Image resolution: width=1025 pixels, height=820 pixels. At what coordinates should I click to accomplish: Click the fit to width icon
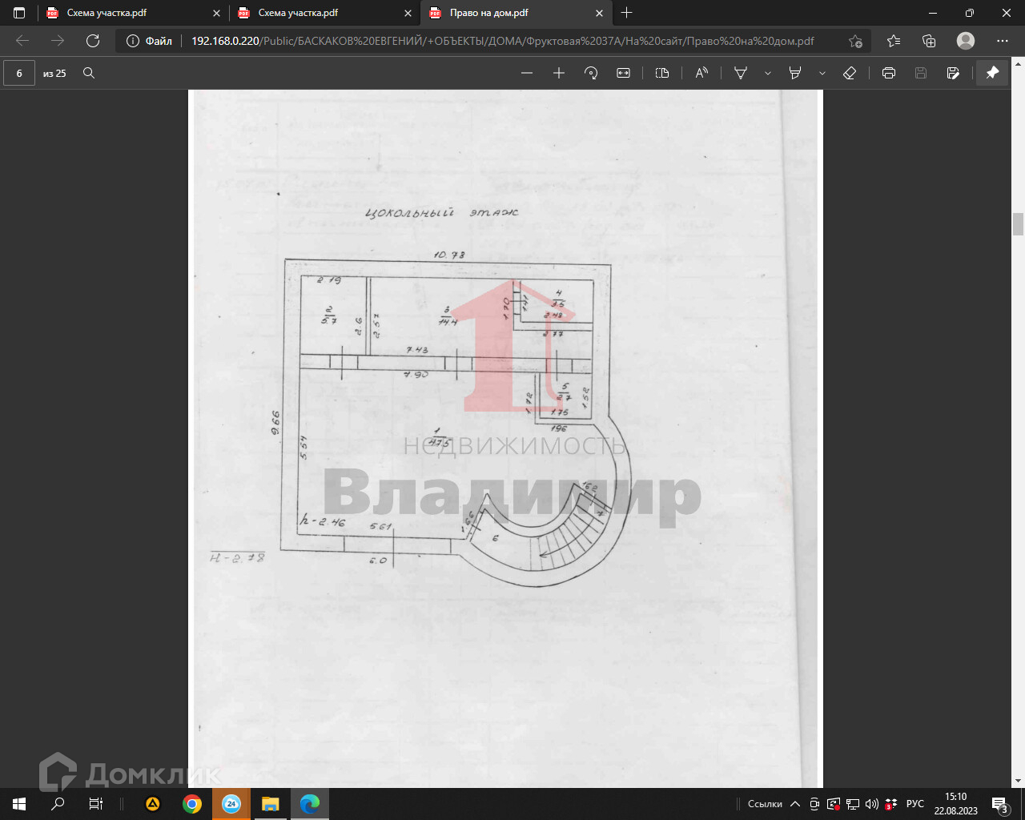click(x=623, y=73)
